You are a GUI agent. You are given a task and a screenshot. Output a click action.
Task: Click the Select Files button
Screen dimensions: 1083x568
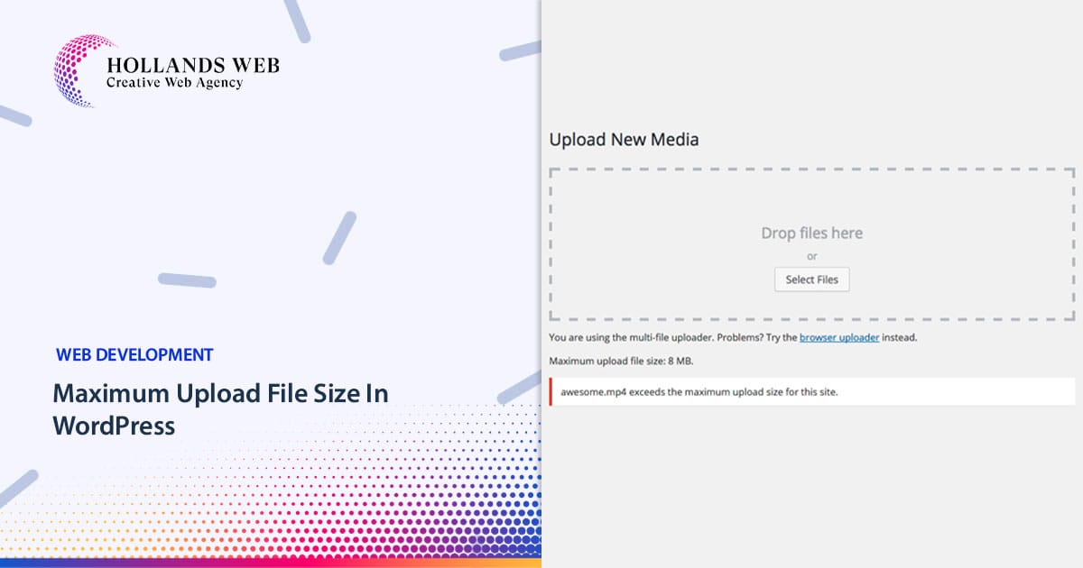pyautogui.click(x=812, y=279)
